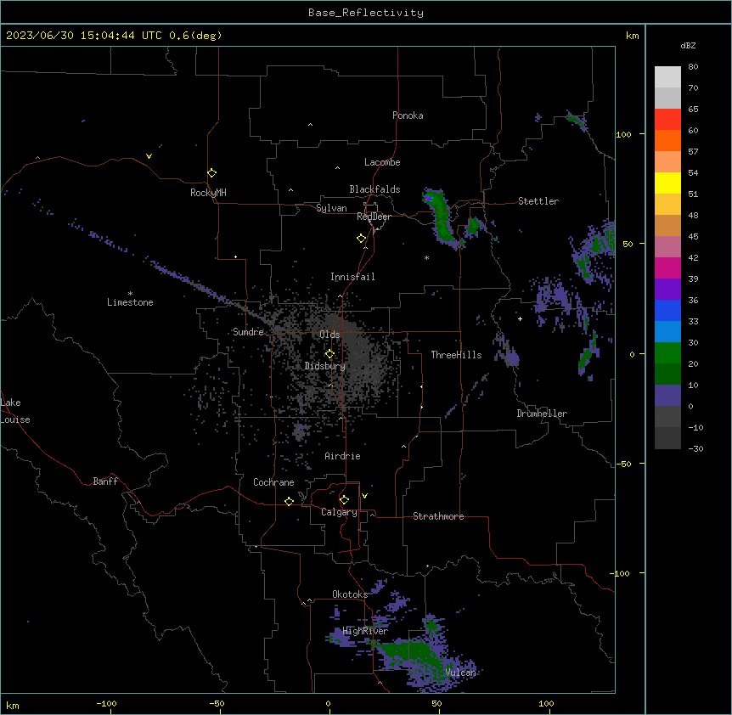Click the Blackfalds city label
The width and height of the screenshot is (732, 715).
tap(374, 189)
